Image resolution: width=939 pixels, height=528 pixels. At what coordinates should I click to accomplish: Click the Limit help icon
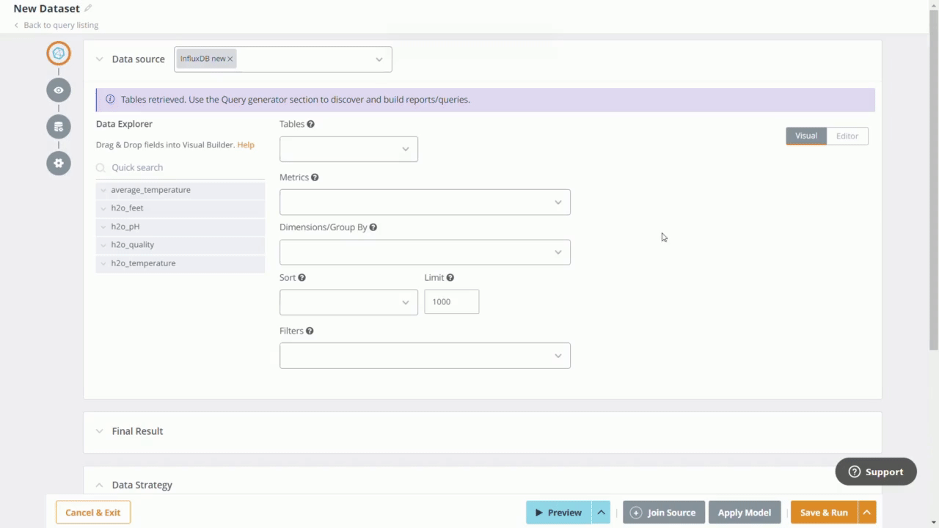coord(450,277)
